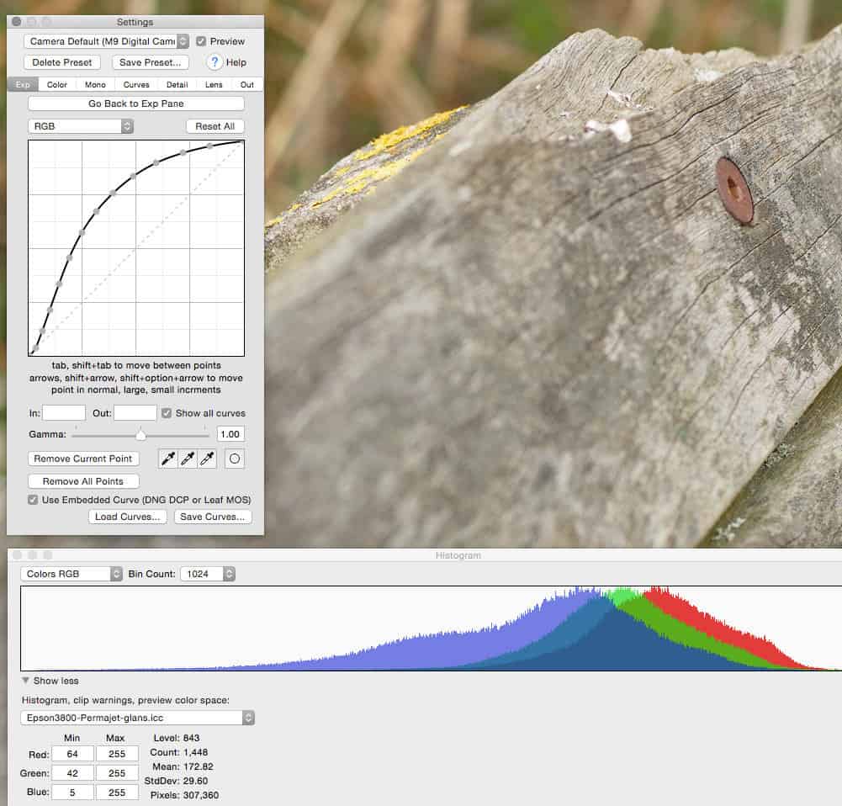Click the black point eyedropper (left)

168,459
